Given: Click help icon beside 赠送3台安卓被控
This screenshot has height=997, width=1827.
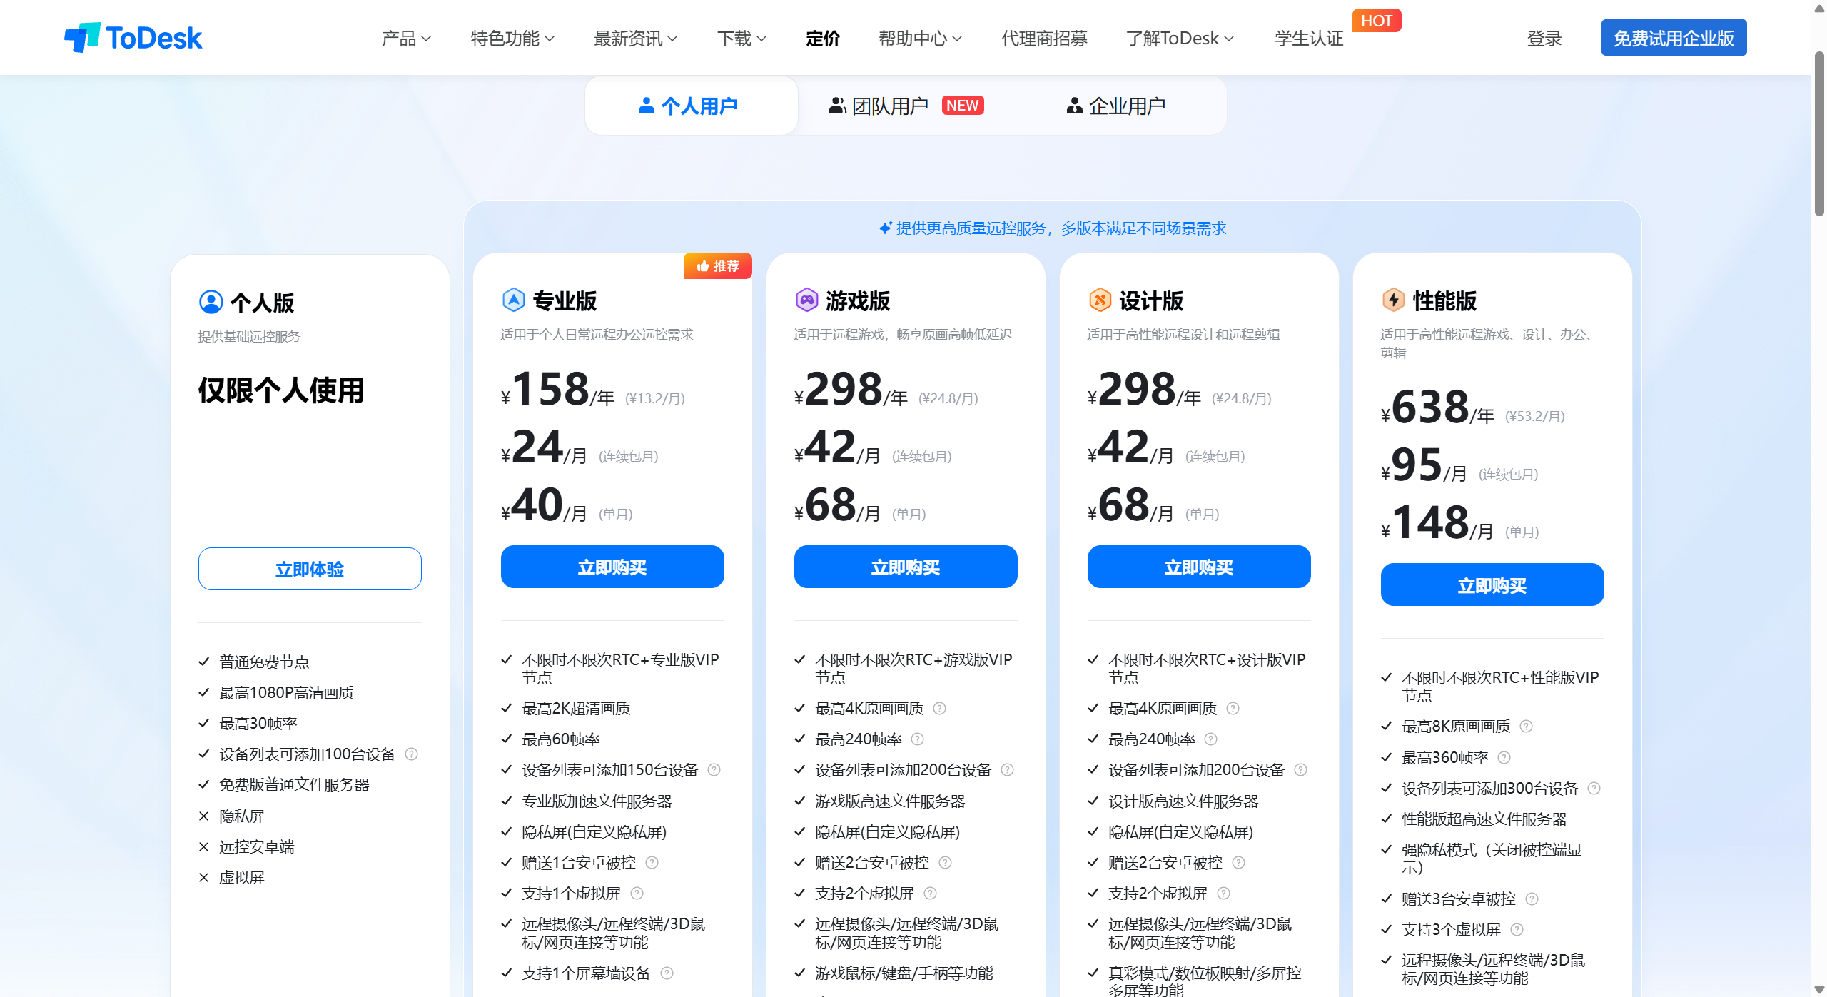Looking at the screenshot, I should click(x=1532, y=899).
